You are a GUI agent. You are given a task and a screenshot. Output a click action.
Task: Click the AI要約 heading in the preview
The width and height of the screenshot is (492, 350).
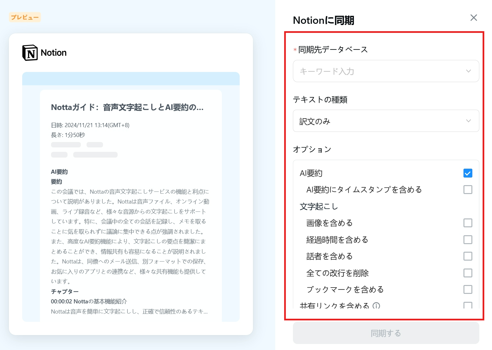pos(59,172)
